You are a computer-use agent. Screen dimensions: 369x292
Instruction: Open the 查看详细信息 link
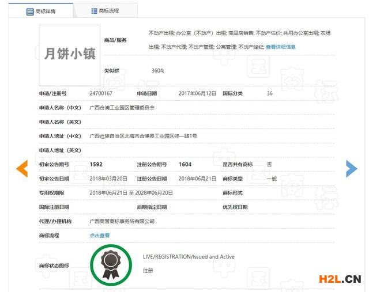point(281,47)
